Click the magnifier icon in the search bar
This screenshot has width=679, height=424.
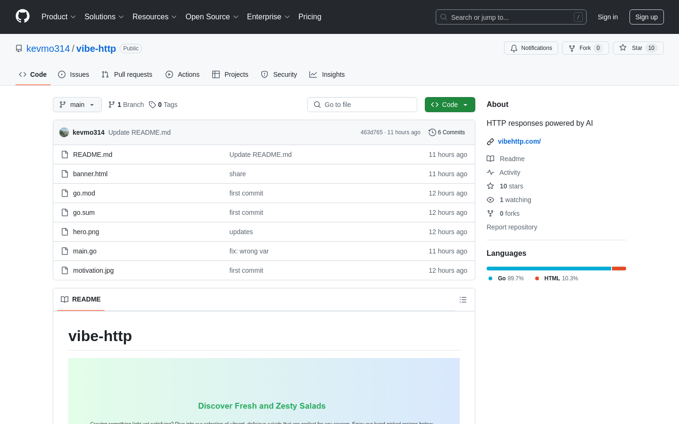[444, 17]
